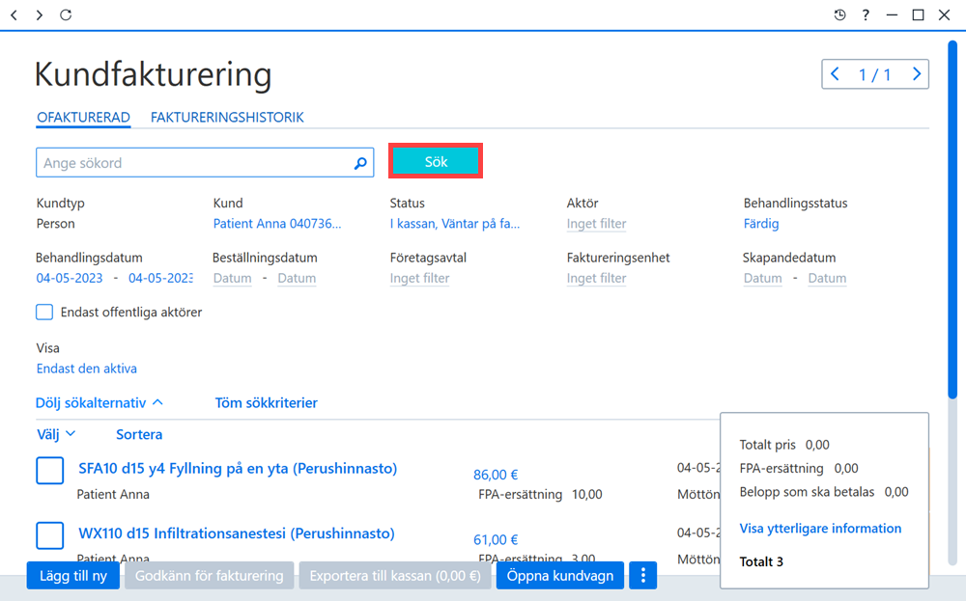Go to next page with right chevron

pyautogui.click(x=916, y=74)
